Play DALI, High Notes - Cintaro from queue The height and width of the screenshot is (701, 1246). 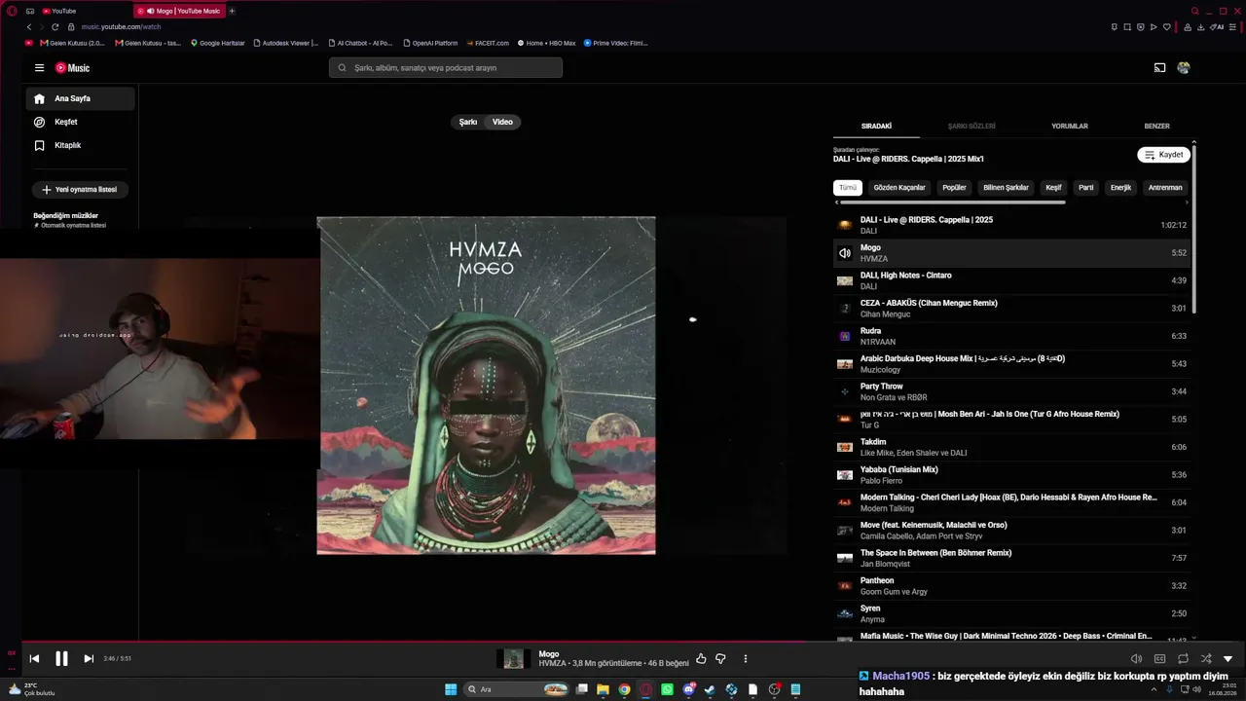coord(1011,280)
